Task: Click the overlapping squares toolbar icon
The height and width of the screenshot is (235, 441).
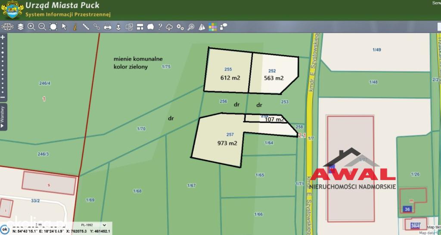Action: pyautogui.click(x=129, y=27)
